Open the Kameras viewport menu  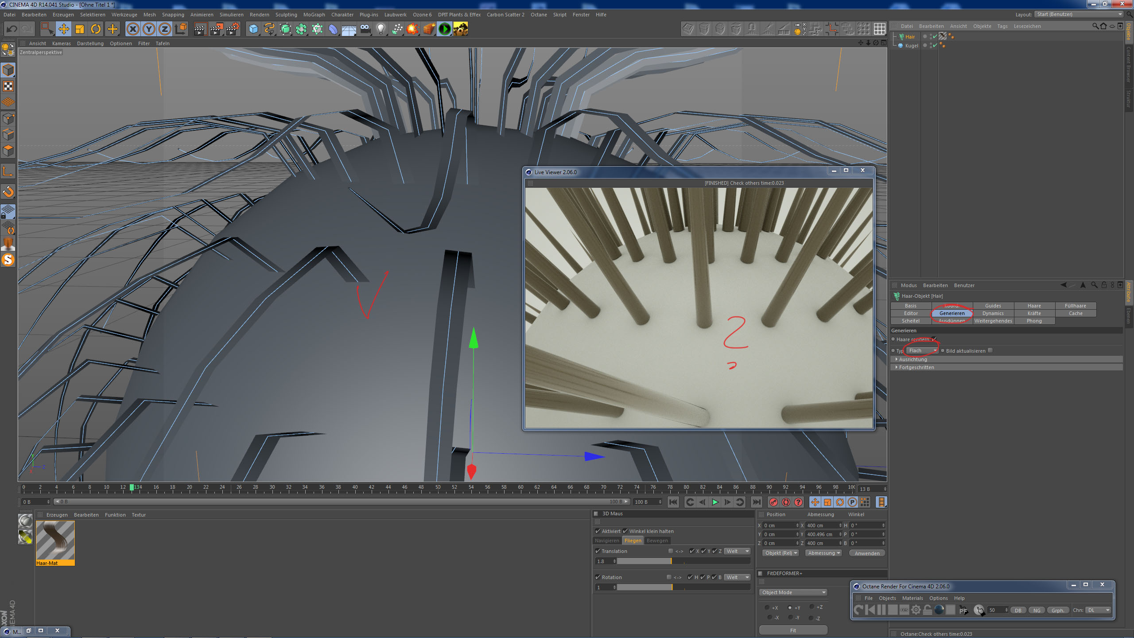61,43
